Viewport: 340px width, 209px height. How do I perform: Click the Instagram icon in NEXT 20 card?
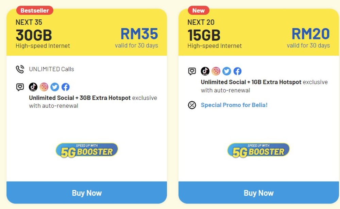point(216,71)
